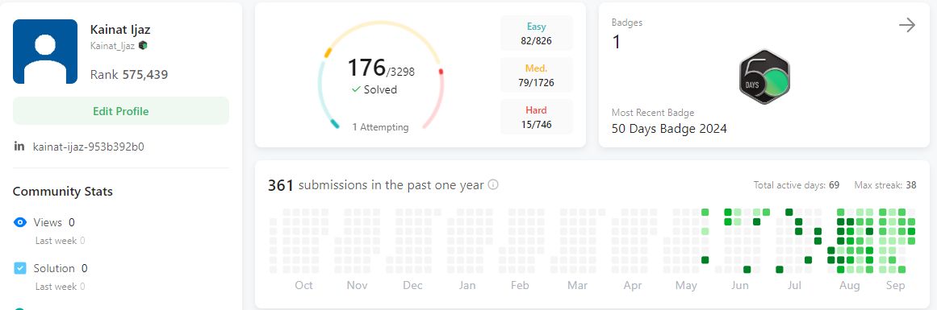Open Badges with the arrow icon

(x=906, y=25)
